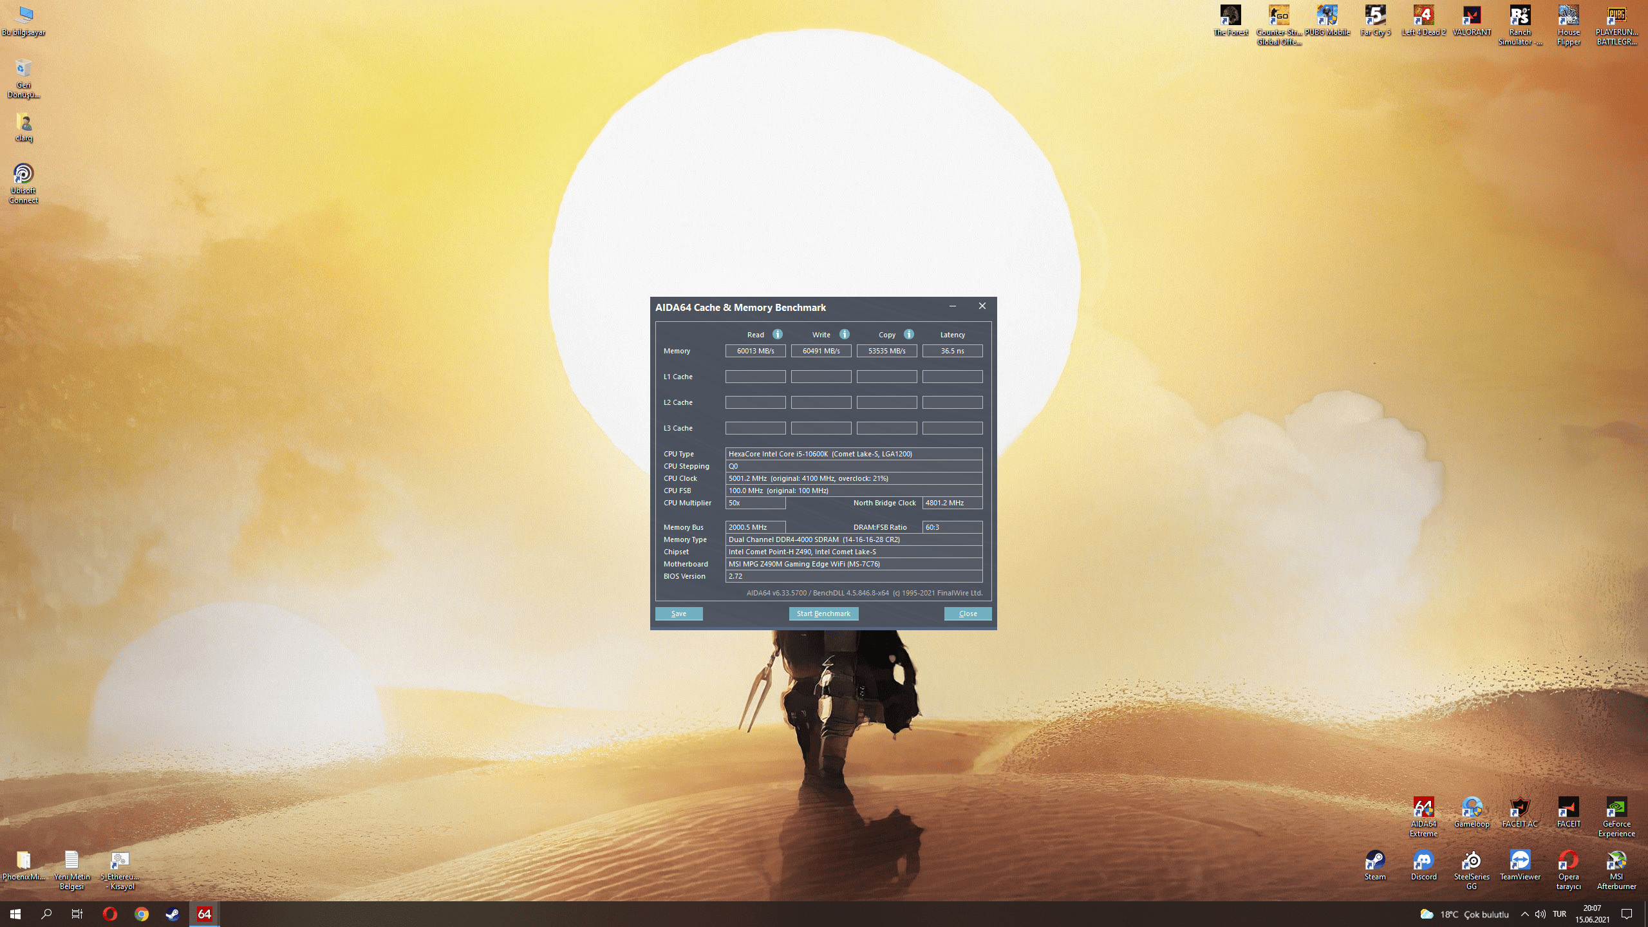
Task: Open TeamViewer desktop shortcut
Action: click(x=1521, y=865)
